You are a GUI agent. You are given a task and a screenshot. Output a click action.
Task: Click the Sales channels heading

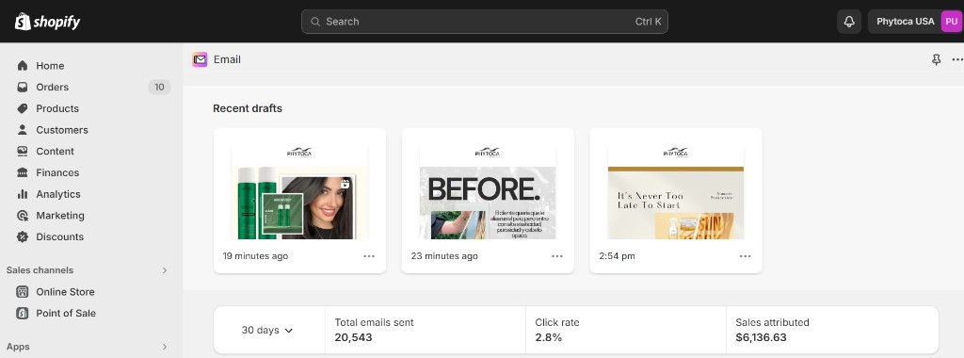tap(40, 270)
